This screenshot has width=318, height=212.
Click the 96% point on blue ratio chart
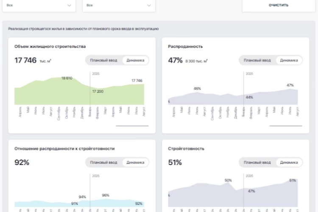tap(106, 195)
